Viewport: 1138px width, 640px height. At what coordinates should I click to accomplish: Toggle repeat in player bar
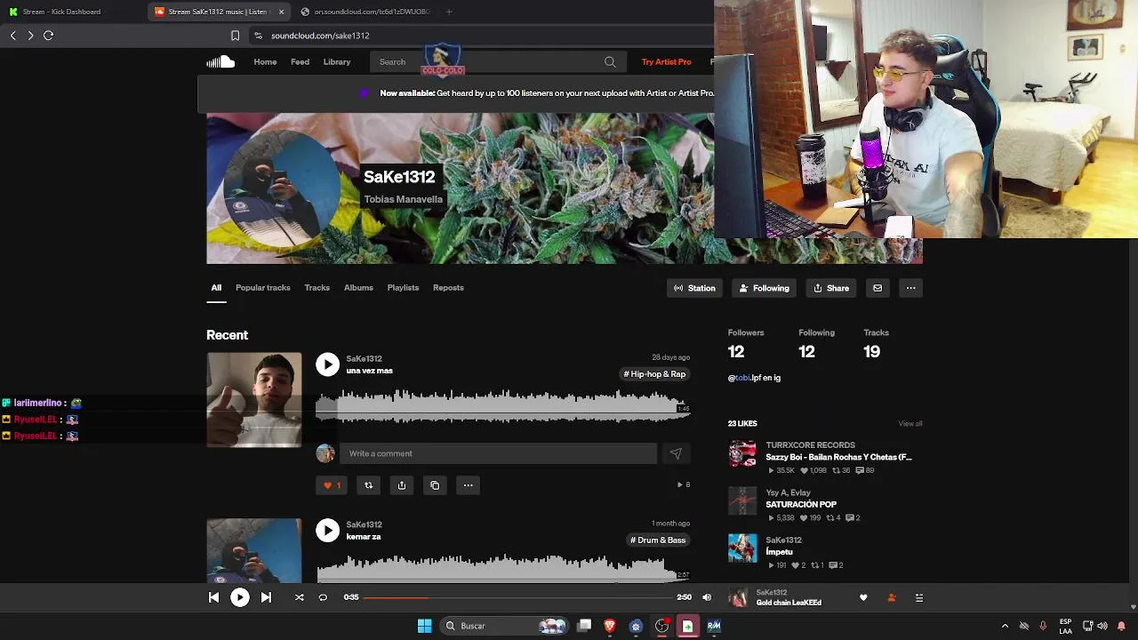point(323,597)
